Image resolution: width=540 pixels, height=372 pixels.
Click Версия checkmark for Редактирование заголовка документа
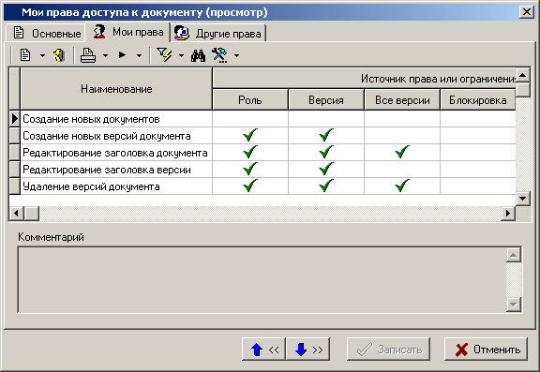click(x=326, y=152)
